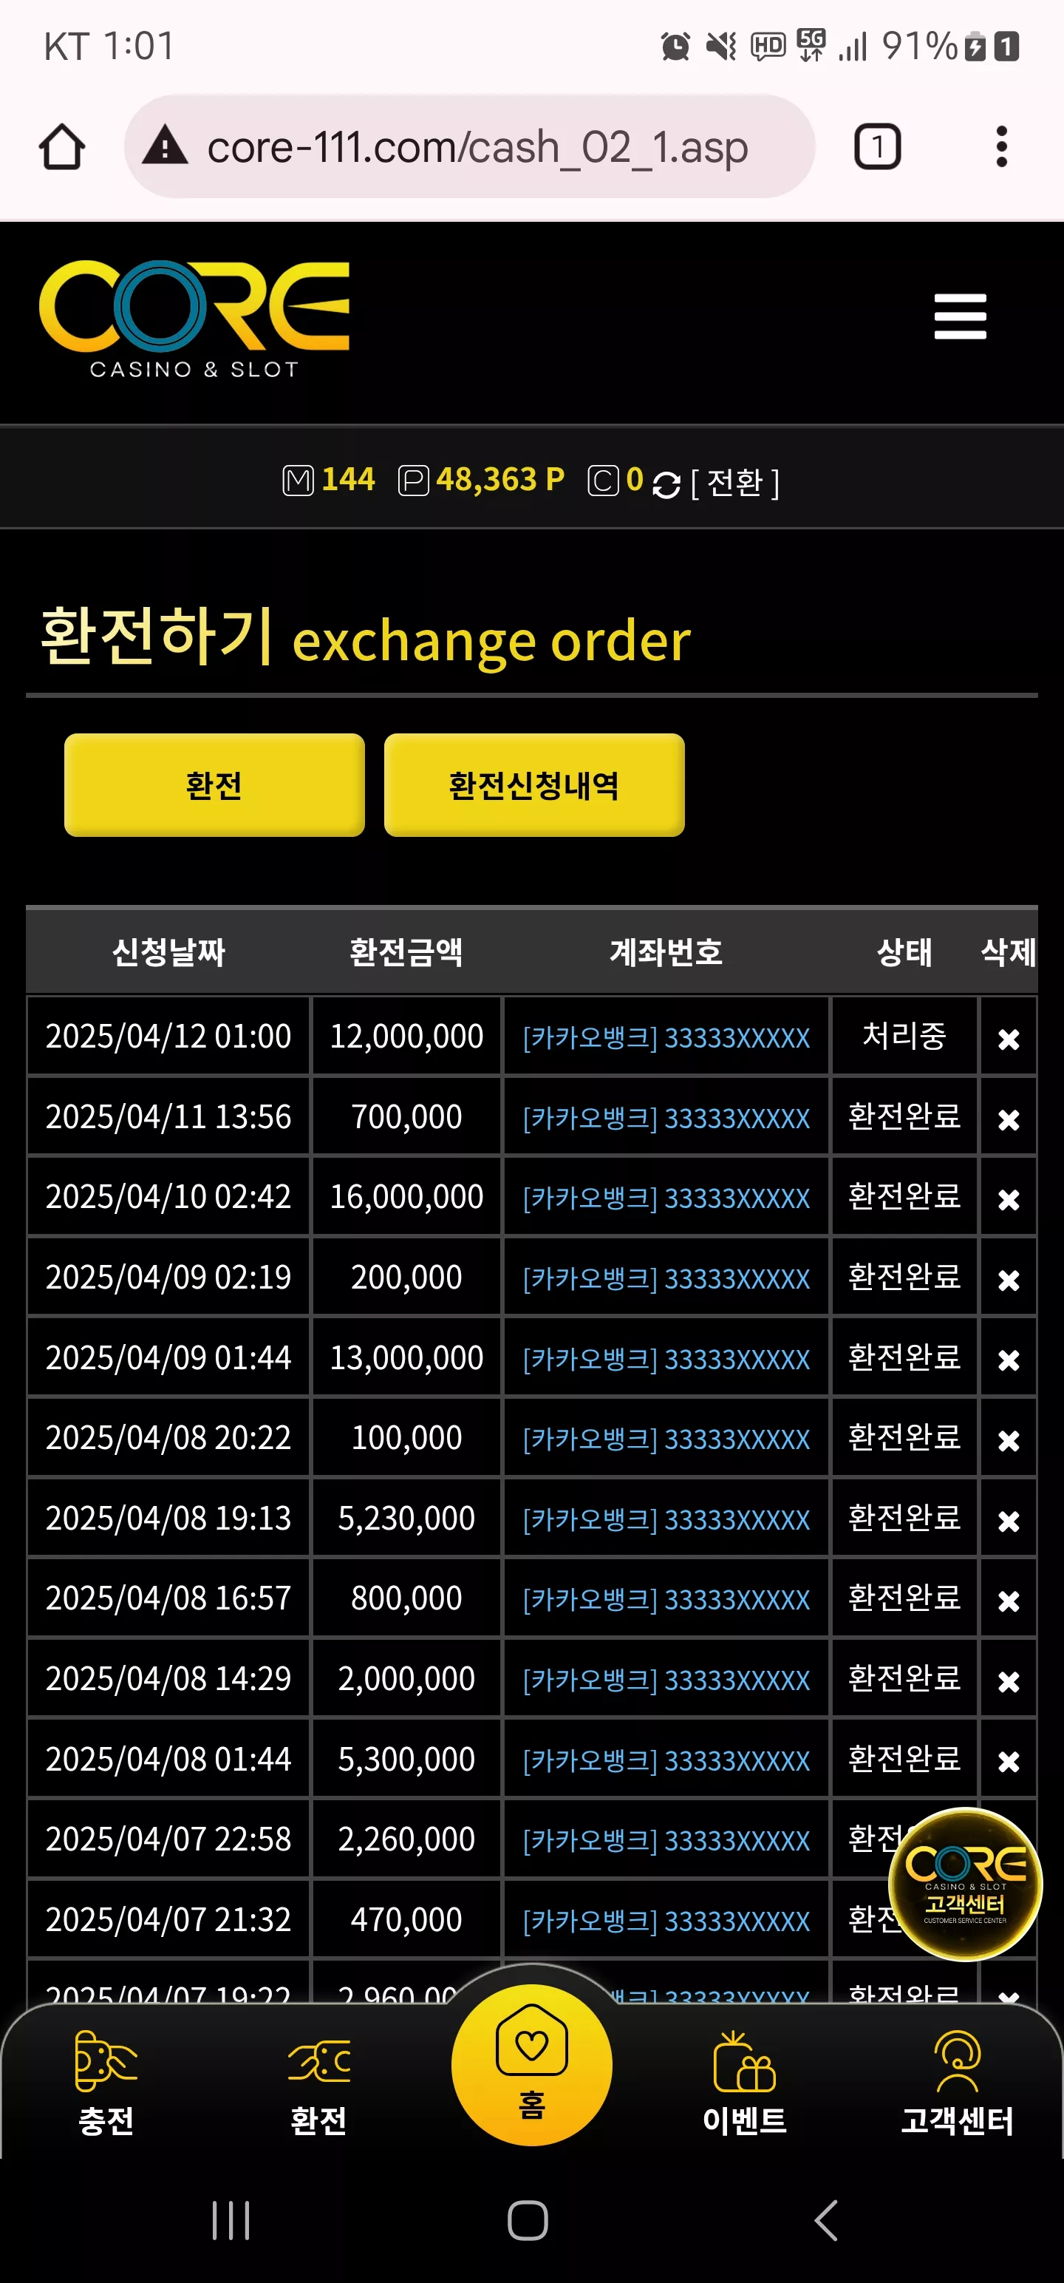Screen dimensions: 1064x2283
Task: Click the 환전신청내역 button
Action: pos(534,784)
